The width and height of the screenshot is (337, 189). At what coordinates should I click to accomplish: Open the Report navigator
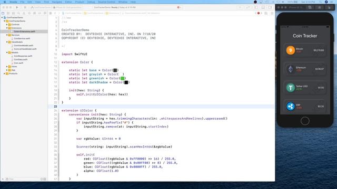(x=45, y=13)
